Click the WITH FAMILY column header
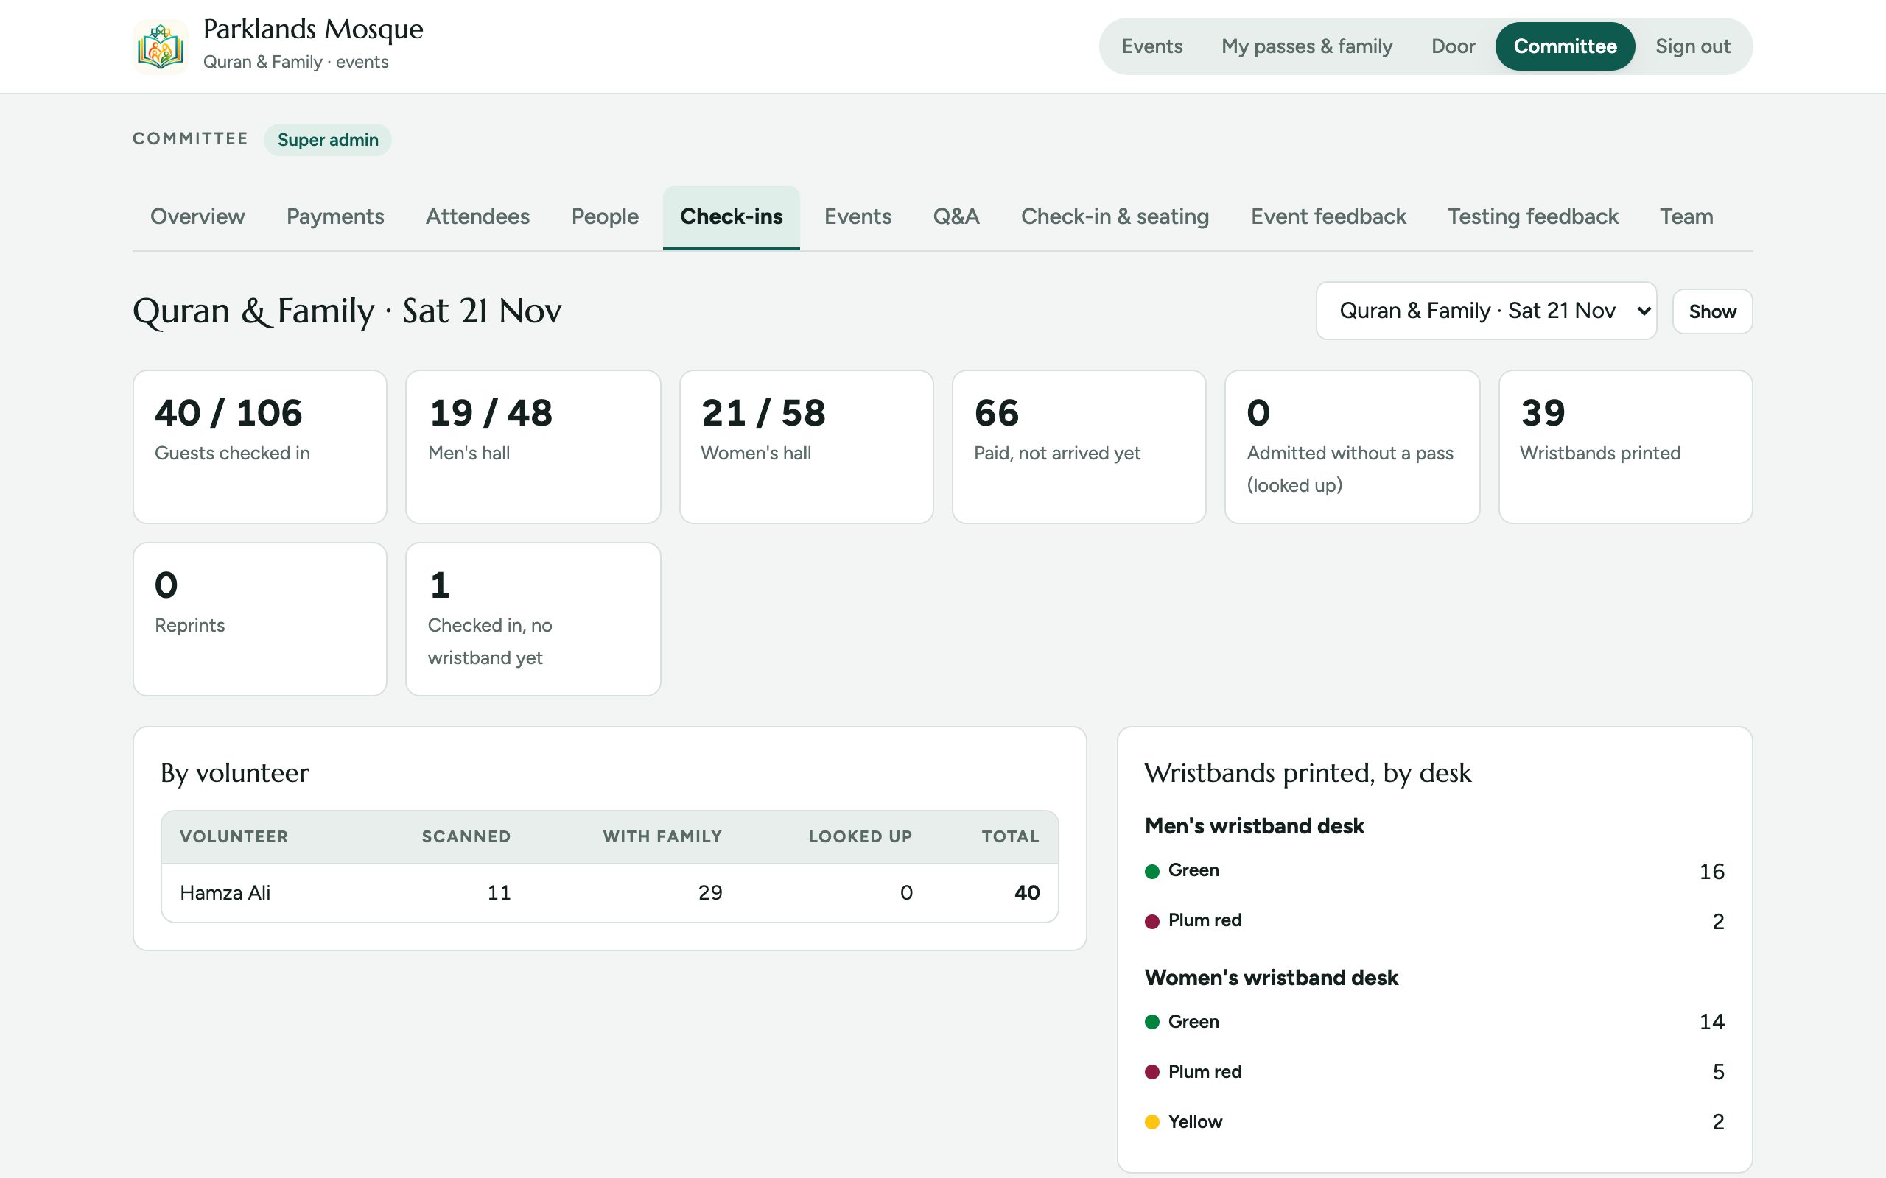Image resolution: width=1886 pixels, height=1178 pixels. click(x=662, y=837)
